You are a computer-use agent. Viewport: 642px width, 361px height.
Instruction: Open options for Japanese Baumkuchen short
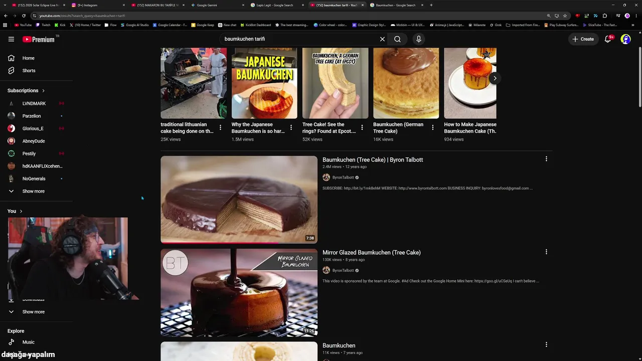pyautogui.click(x=291, y=127)
